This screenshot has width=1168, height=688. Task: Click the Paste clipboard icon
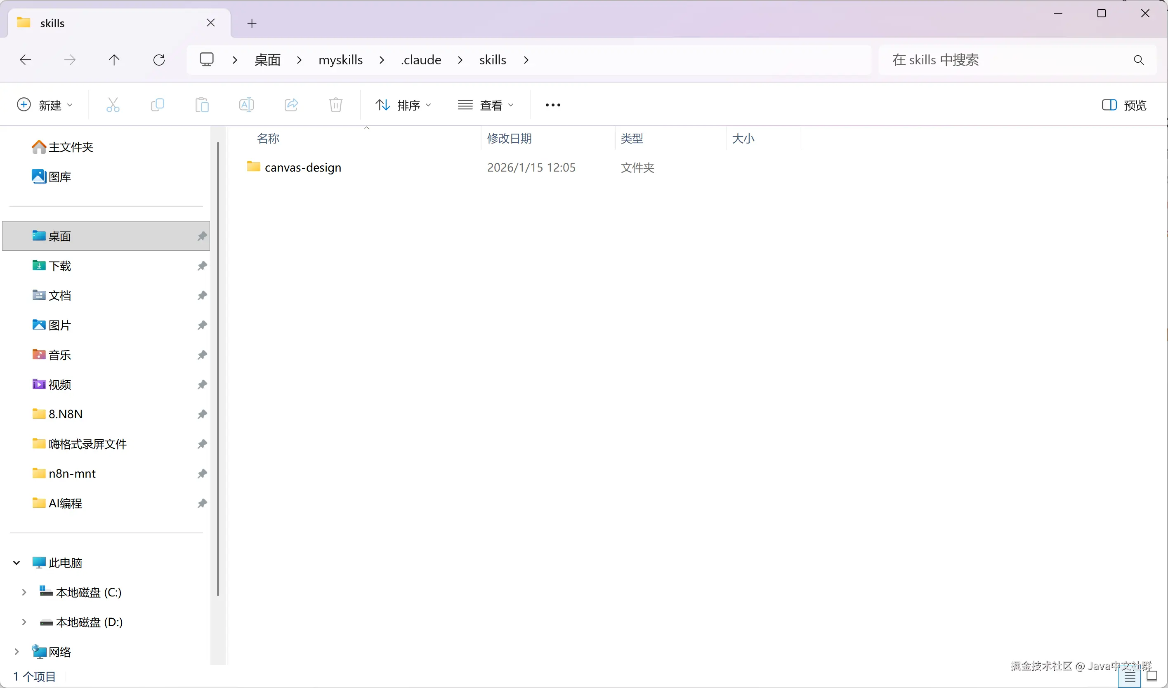tap(202, 105)
